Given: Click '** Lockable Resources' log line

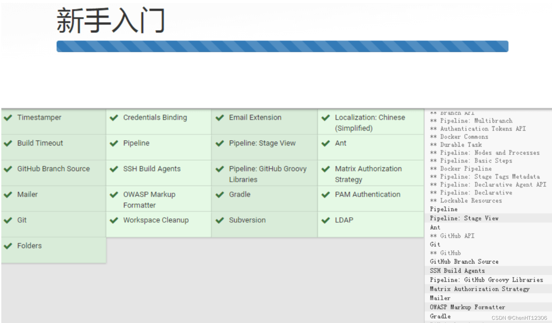Looking at the screenshot, I should click(x=466, y=201).
